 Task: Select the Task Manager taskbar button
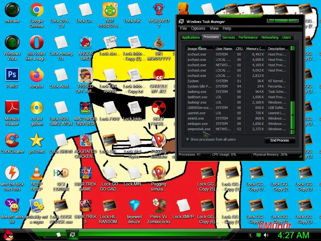tap(72, 235)
